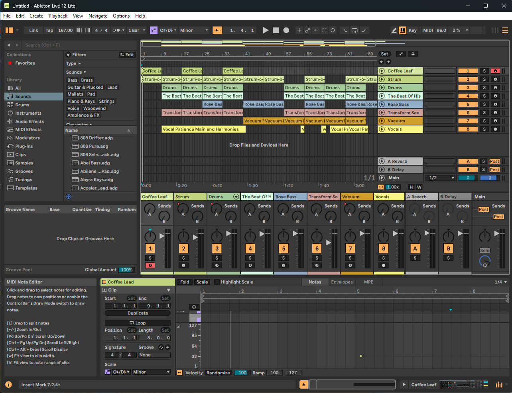Click the Automation Arm icon
The image size is (512, 393).
(x=307, y=30)
